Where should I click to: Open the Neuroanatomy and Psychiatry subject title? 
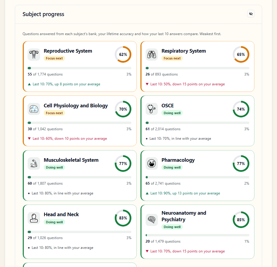click(x=184, y=216)
